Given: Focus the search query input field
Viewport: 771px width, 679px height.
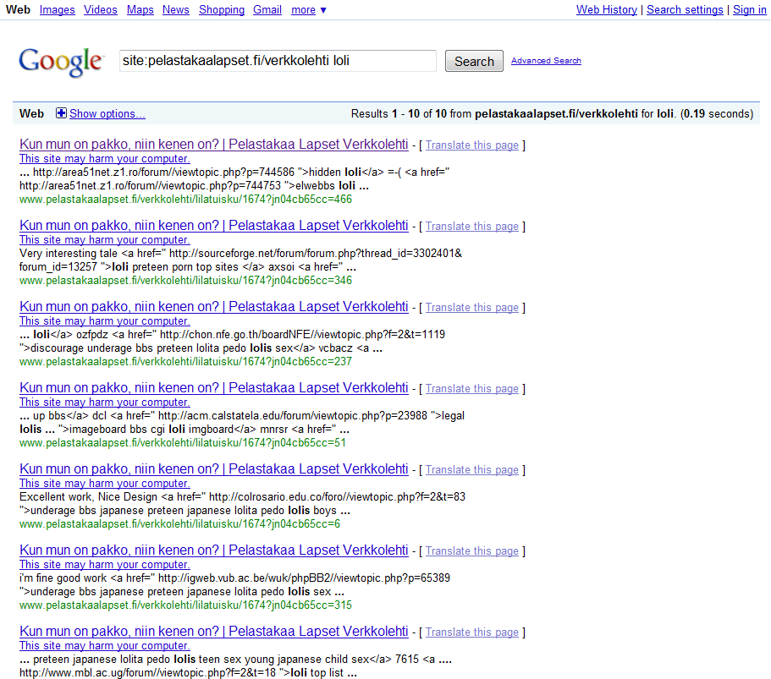Looking at the screenshot, I should pyautogui.click(x=278, y=61).
